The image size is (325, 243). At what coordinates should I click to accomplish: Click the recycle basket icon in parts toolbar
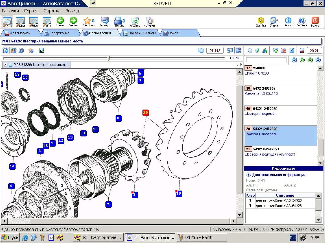[x=257, y=50]
